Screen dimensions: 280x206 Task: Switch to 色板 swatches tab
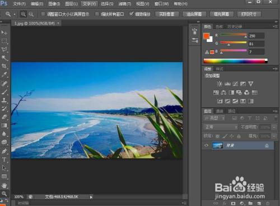[219, 26]
